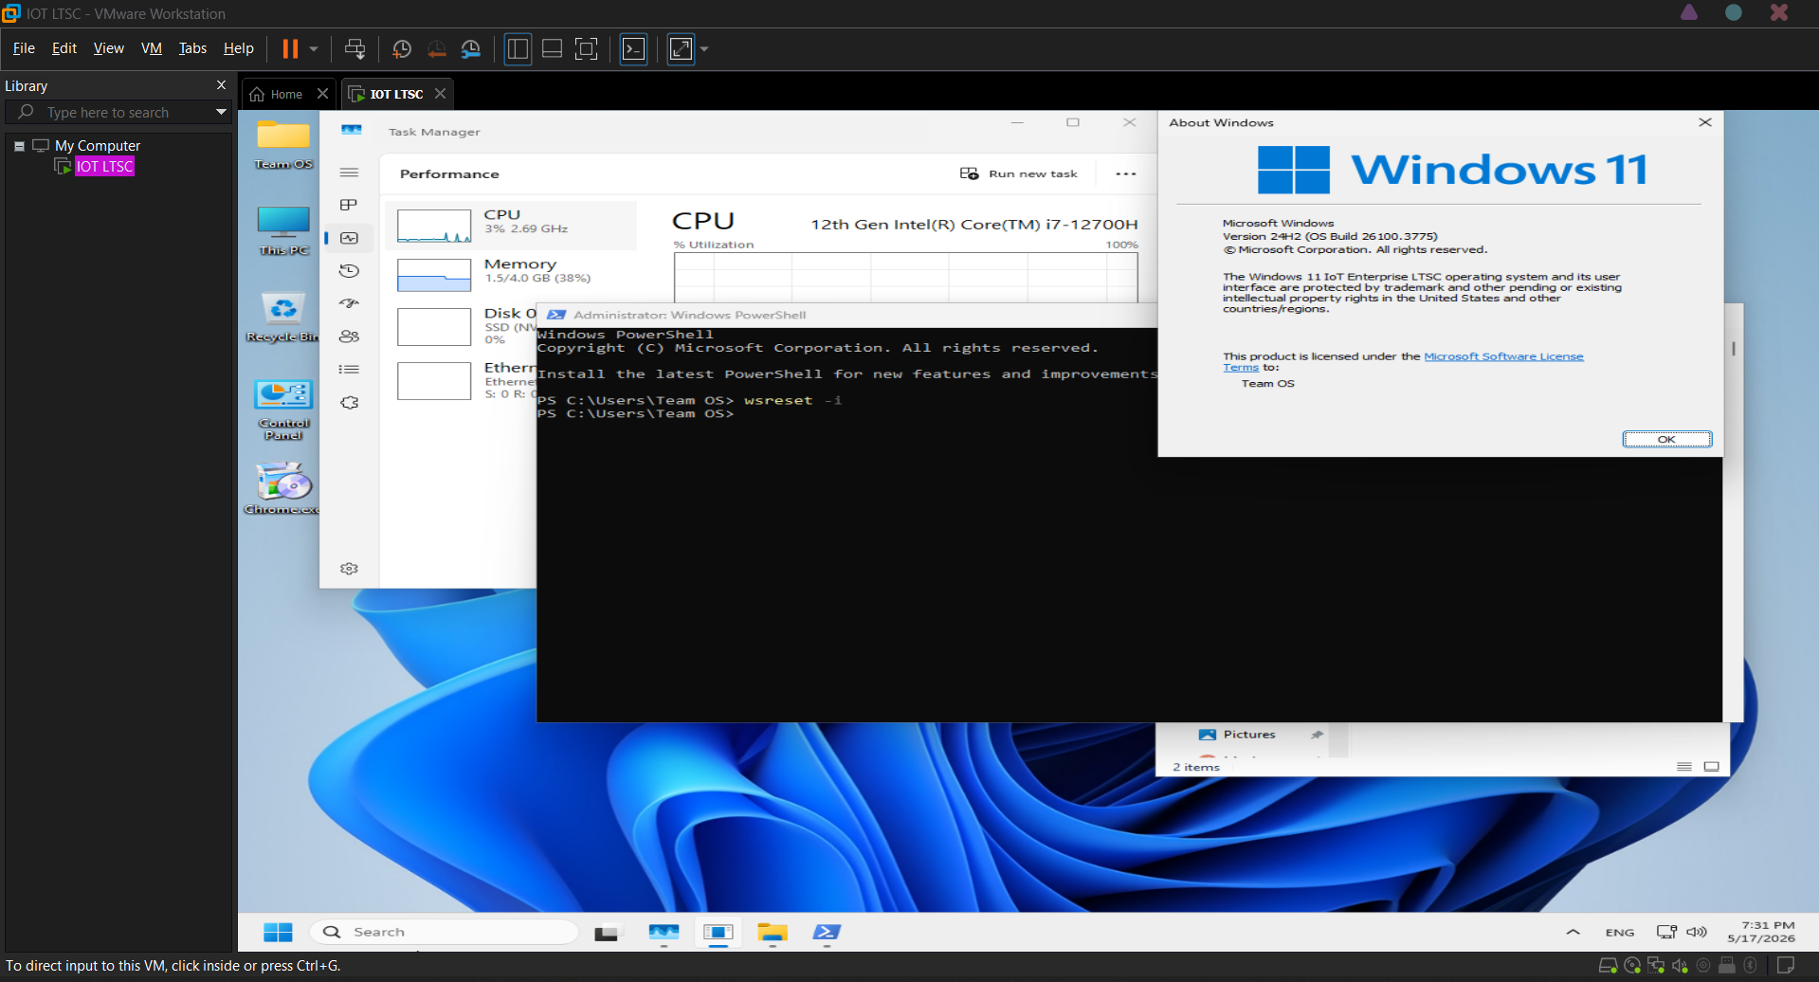Viewport: 1819px width, 982px height.
Task: Open Task Manager Details page
Action: point(349,370)
